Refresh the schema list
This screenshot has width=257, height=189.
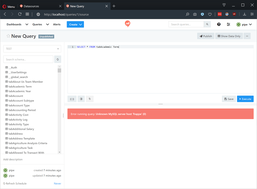[x=58, y=59]
